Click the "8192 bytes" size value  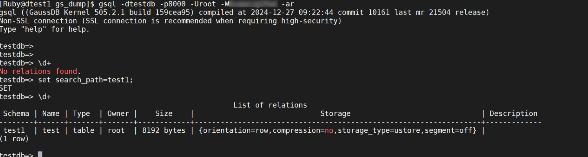click(x=163, y=131)
